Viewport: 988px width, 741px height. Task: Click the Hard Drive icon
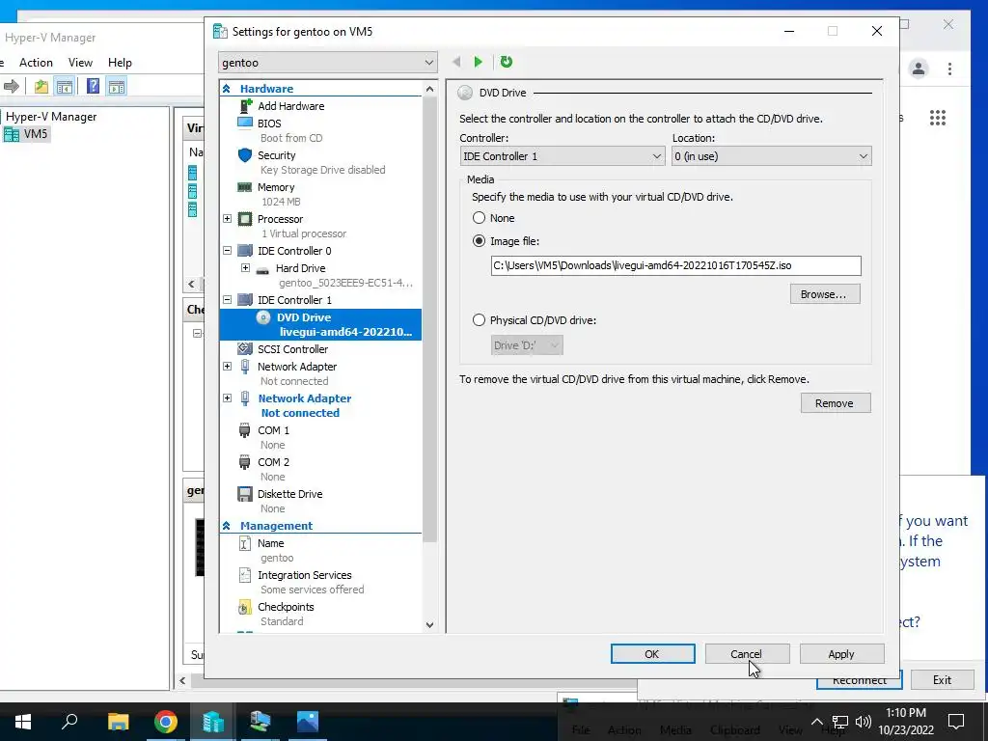point(262,270)
